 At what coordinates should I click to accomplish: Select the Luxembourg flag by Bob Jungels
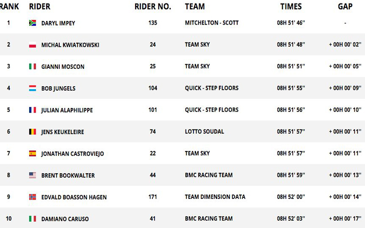(x=32, y=88)
